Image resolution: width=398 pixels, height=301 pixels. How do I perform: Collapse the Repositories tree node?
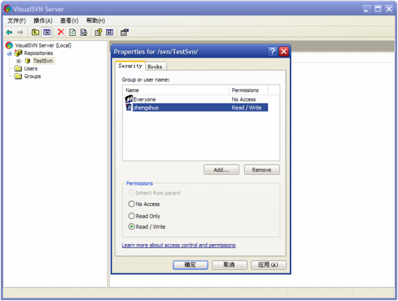(9, 53)
